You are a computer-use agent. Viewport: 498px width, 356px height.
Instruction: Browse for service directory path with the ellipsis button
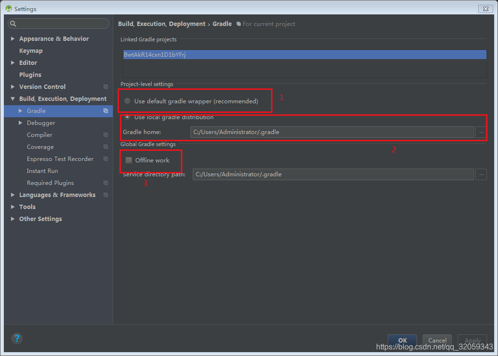(x=481, y=174)
